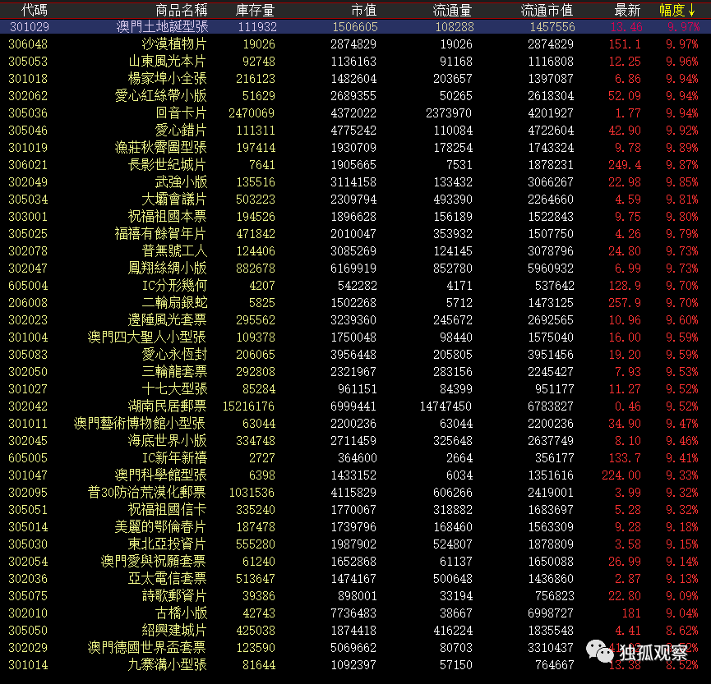Select 澳門德國世界盃套票
The image size is (711, 684).
(147, 647)
